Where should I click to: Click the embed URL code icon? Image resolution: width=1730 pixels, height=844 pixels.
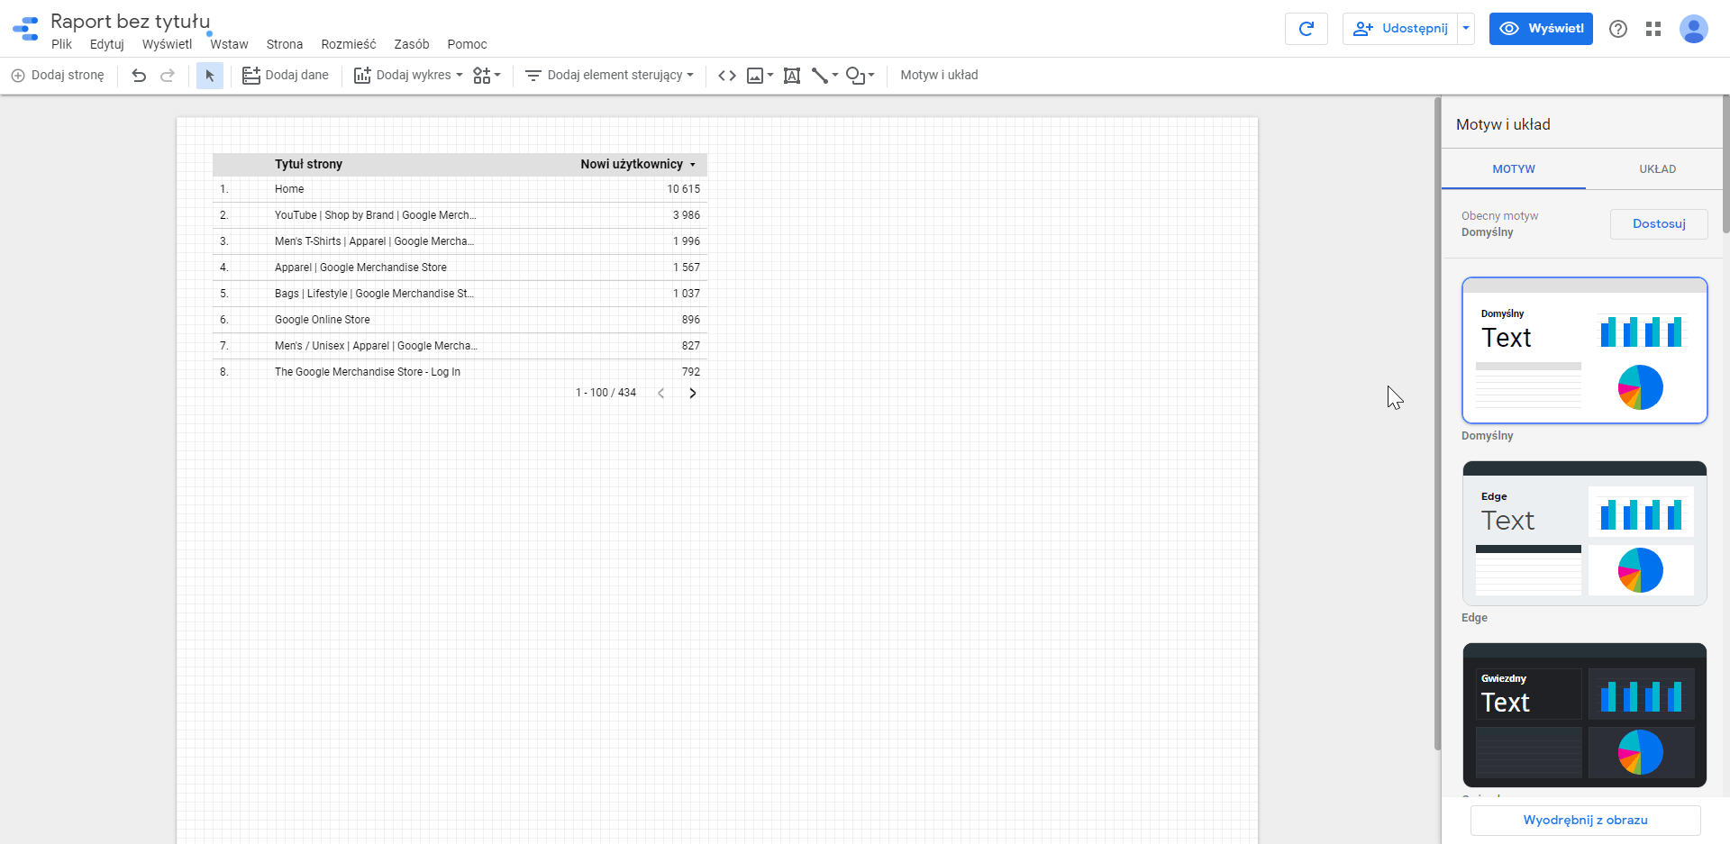coord(727,76)
